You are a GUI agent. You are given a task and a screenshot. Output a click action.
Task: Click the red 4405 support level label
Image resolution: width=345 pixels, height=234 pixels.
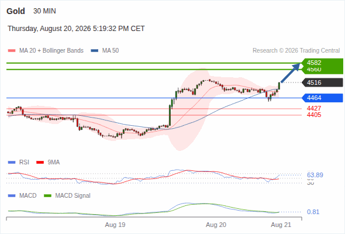314,115
